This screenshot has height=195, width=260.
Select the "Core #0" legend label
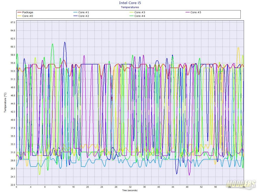27,16
